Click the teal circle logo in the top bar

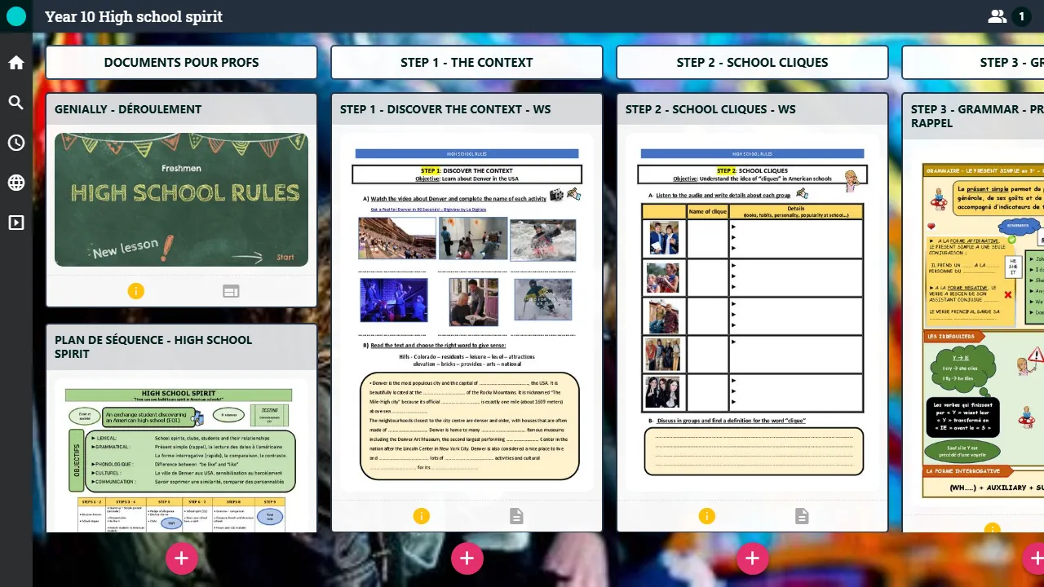pos(15,15)
